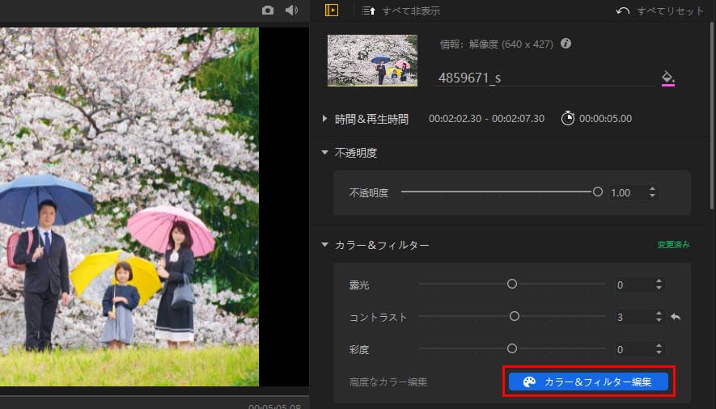
Task: Edit the 彩度 value field
Action: 633,349
